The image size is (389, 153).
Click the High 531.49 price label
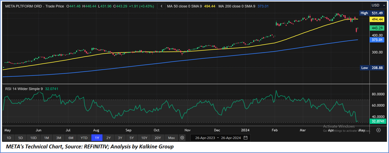372,13
